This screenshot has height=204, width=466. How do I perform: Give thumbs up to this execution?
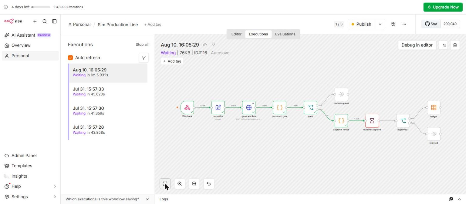(x=205, y=44)
